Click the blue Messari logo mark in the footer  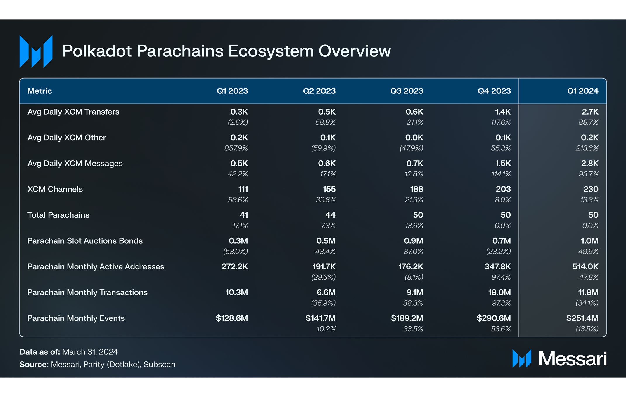pyautogui.click(x=522, y=358)
